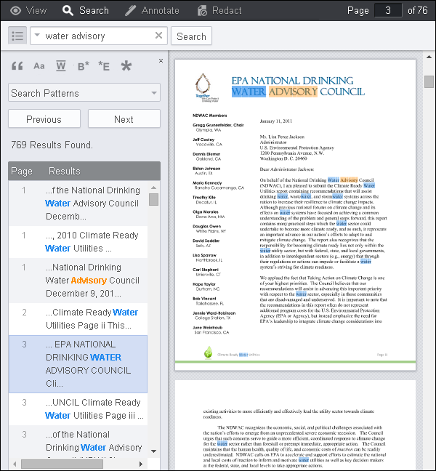Click 'Gregg Grunenfelder, Chair' in members list

tap(218, 125)
